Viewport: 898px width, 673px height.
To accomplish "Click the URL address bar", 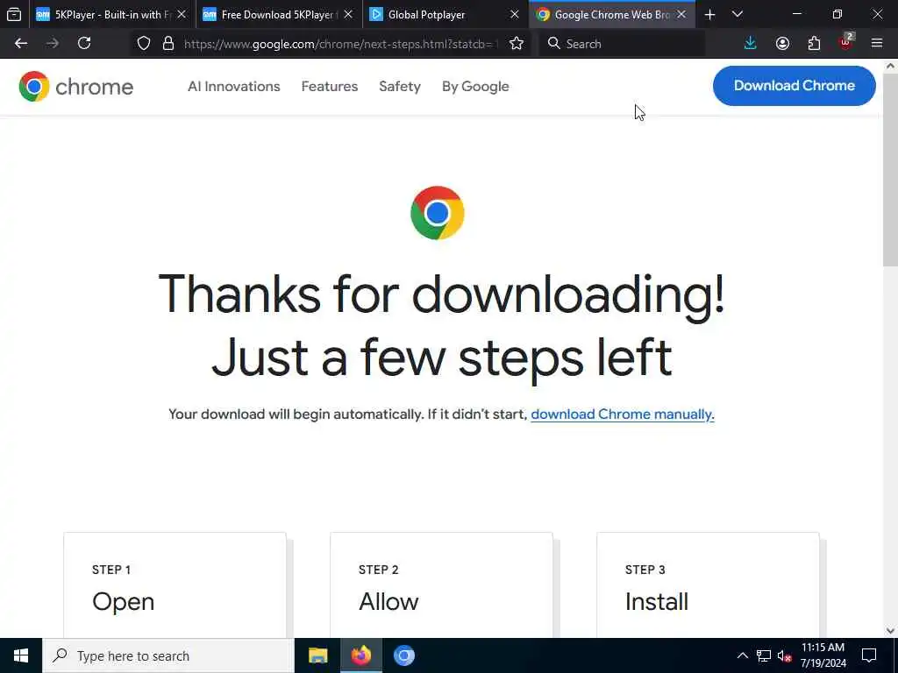I will click(x=341, y=44).
